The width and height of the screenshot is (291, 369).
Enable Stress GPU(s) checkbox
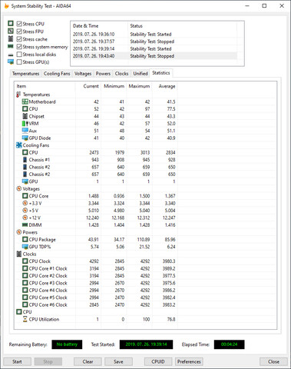(x=19, y=62)
